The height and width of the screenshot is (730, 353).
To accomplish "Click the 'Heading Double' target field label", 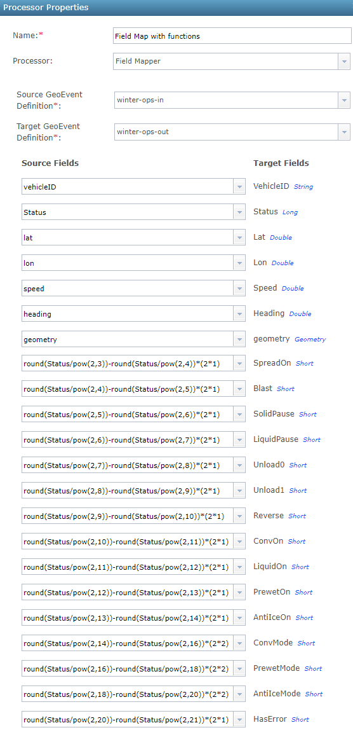I will 283,313.
